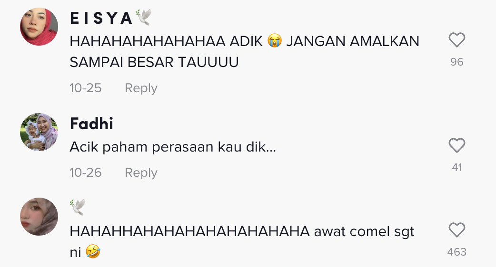Image resolution: width=496 pixels, height=267 pixels.
Task: View the third commenter's profile avatar
Action: 39,217
